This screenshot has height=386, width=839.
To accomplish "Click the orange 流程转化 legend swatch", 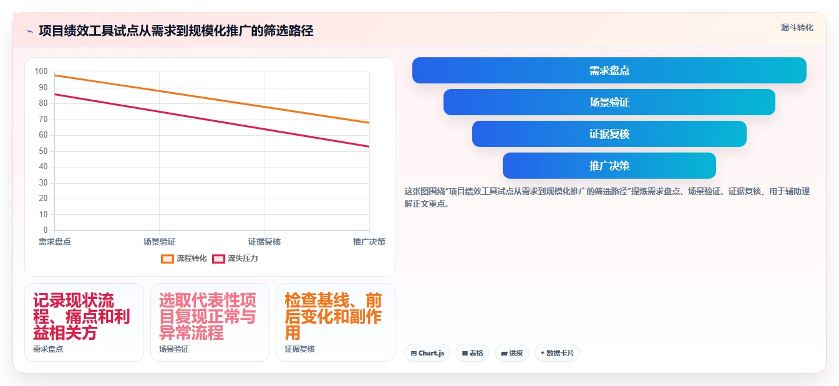I will click(x=167, y=258).
